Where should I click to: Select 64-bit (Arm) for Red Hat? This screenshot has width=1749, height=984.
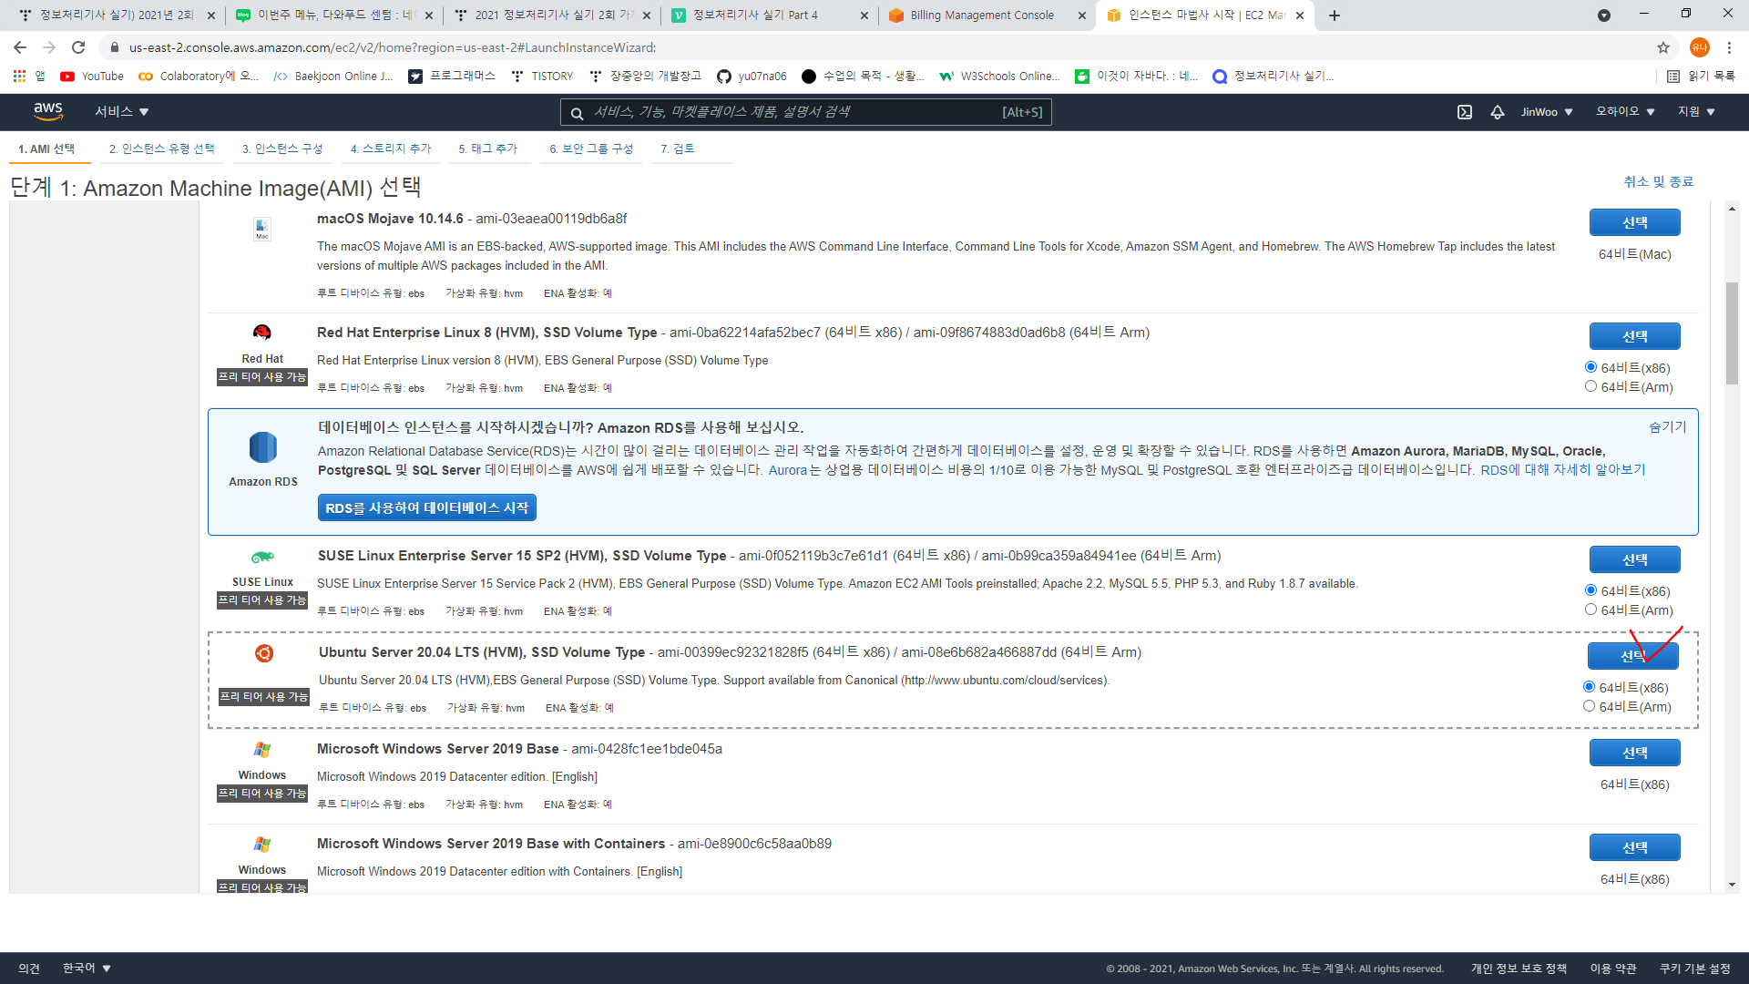pyautogui.click(x=1590, y=386)
